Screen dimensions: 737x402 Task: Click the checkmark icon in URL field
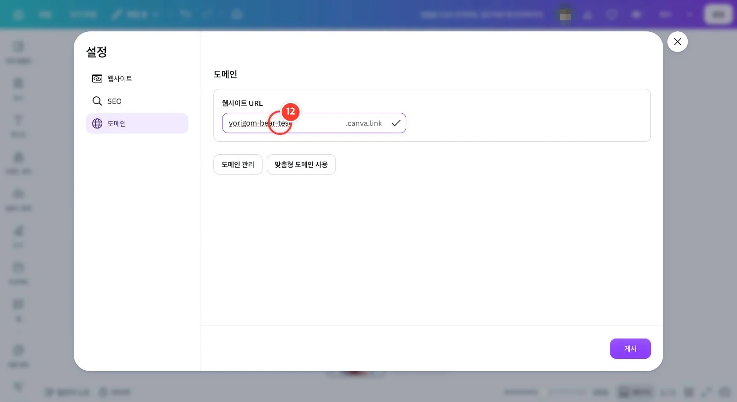(x=396, y=123)
